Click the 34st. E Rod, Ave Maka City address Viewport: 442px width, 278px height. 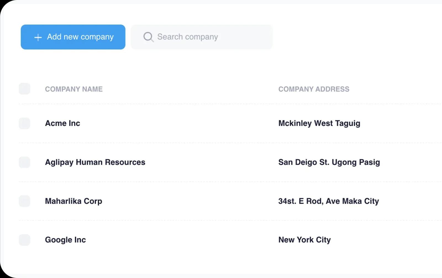(x=328, y=201)
